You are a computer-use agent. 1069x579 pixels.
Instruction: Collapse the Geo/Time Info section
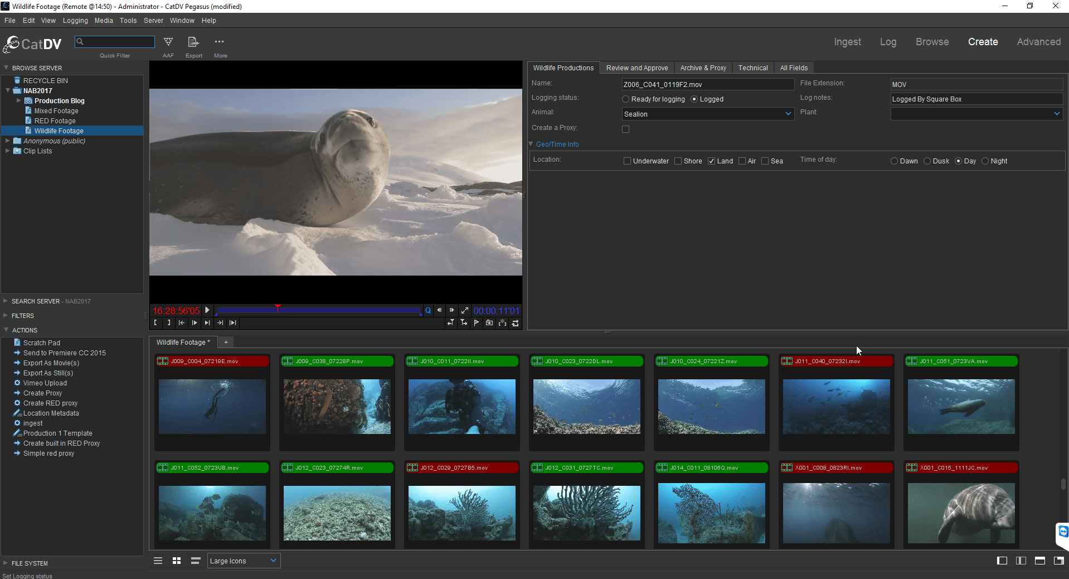click(x=531, y=144)
